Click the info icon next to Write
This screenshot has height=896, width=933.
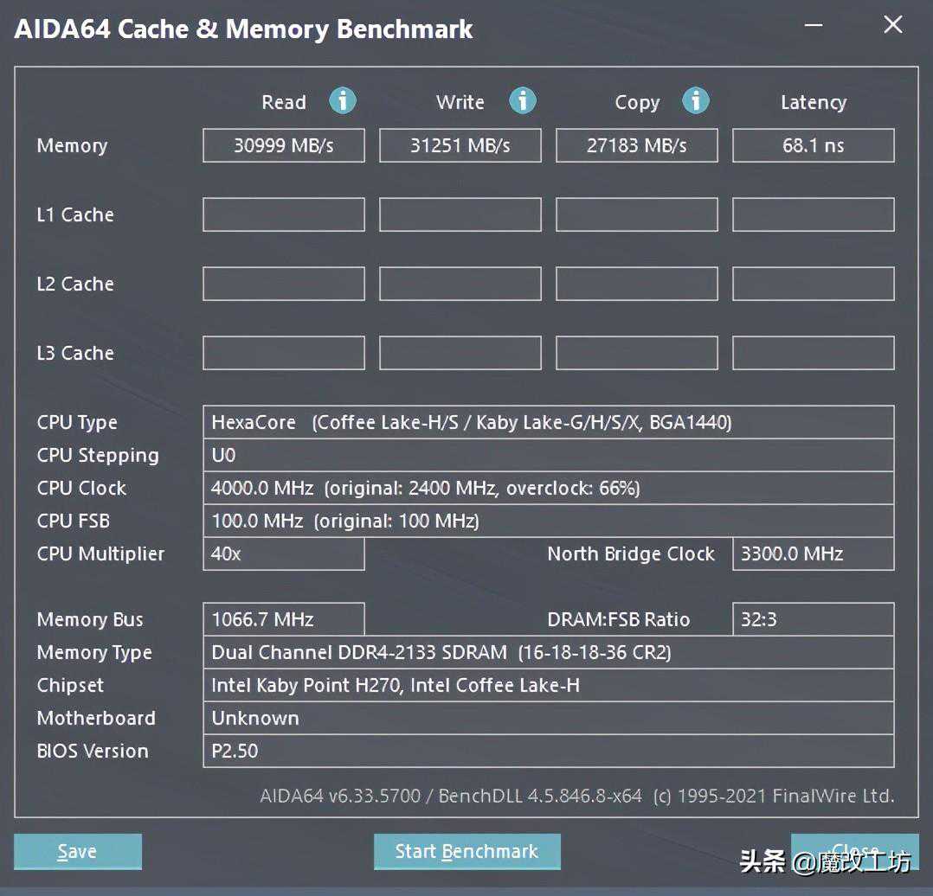522,101
